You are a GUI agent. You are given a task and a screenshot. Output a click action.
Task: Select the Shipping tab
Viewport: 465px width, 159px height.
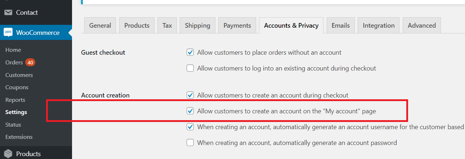197,26
